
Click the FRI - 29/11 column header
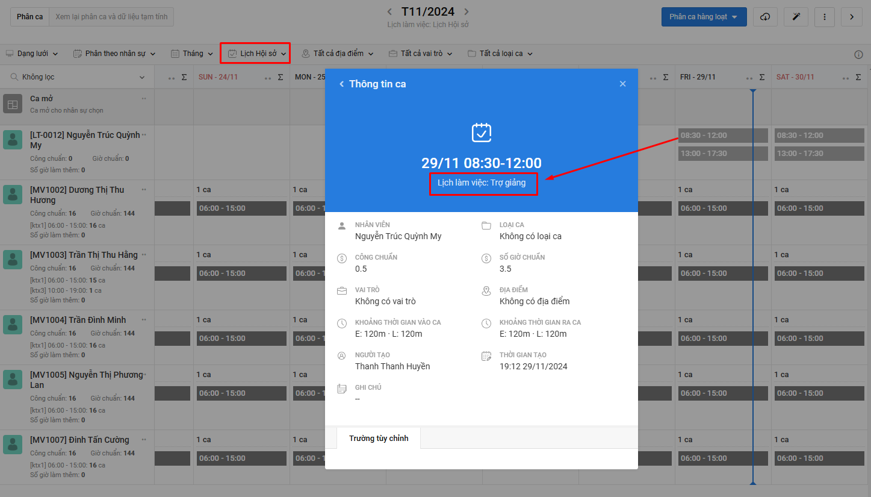[698, 77]
